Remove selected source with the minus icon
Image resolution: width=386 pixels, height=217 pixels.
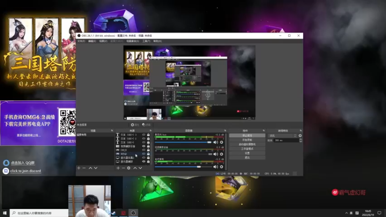pyautogui.click(x=124, y=168)
